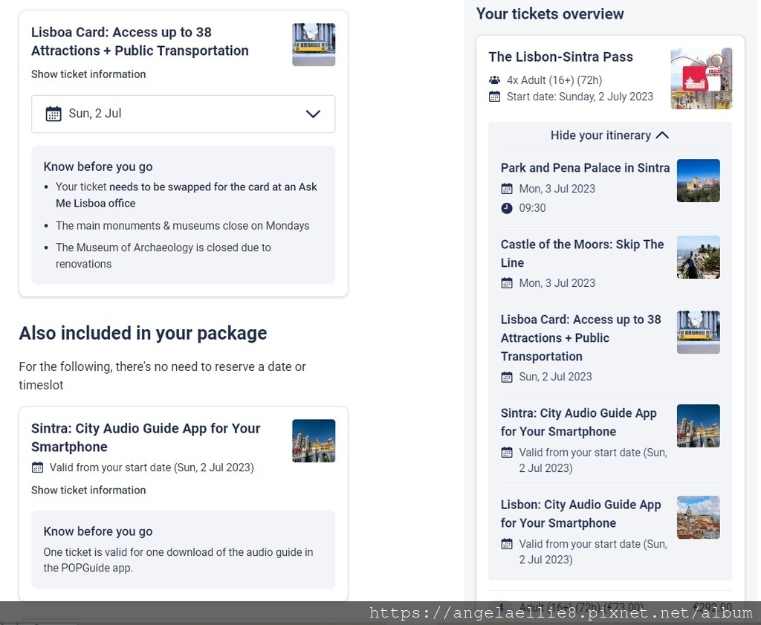Click calendar icon in Sun, 2 Jul selector
Viewport: 761px width, 625px height.
(54, 114)
